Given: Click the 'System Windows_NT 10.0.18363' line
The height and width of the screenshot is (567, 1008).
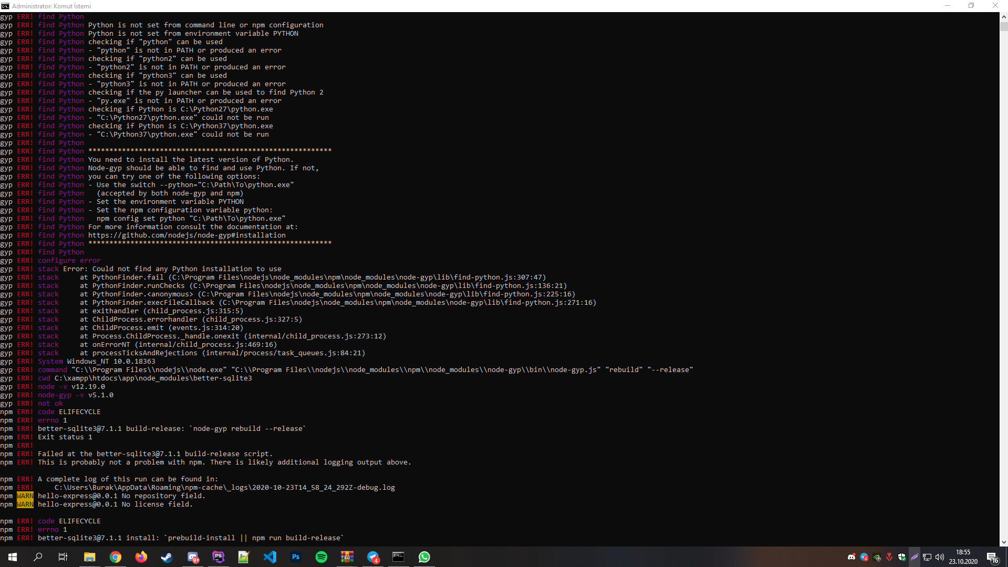Looking at the screenshot, I should [x=97, y=362].
